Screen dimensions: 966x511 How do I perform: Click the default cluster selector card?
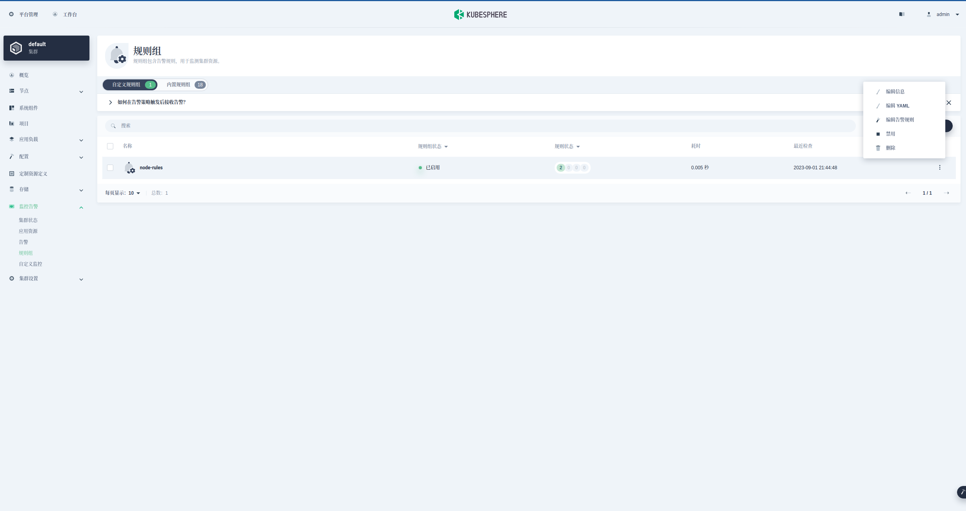point(46,48)
